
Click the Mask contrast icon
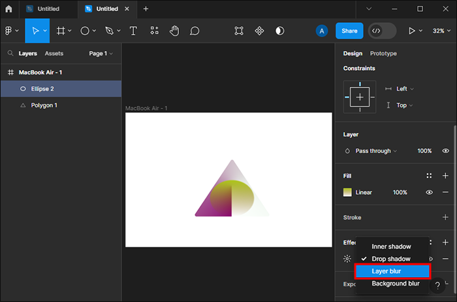279,31
